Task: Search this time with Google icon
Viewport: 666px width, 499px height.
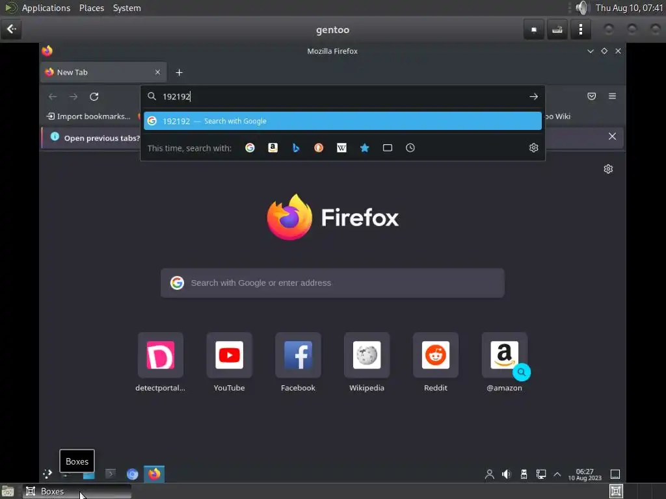Action: [250, 147]
